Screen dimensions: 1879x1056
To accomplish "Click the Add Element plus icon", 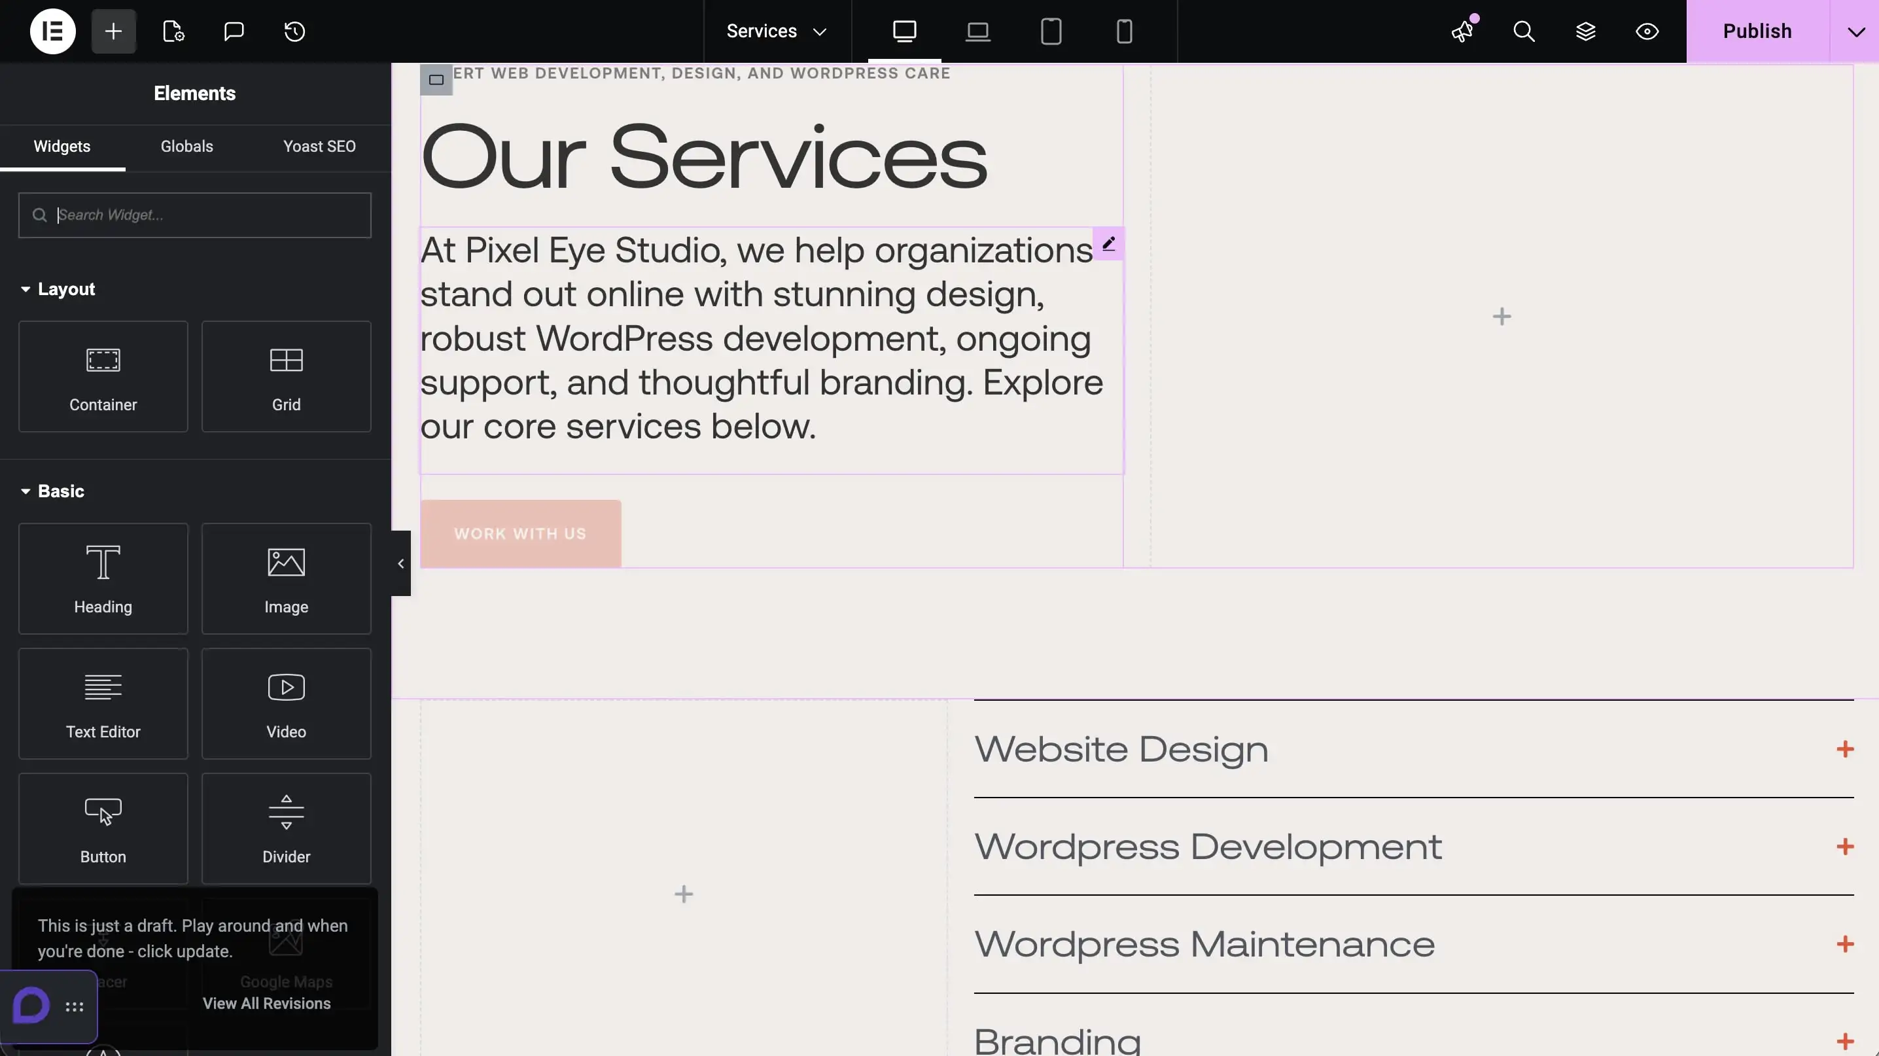I will click(113, 31).
